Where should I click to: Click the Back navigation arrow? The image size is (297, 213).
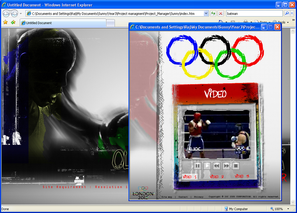pyautogui.click(x=6, y=13)
